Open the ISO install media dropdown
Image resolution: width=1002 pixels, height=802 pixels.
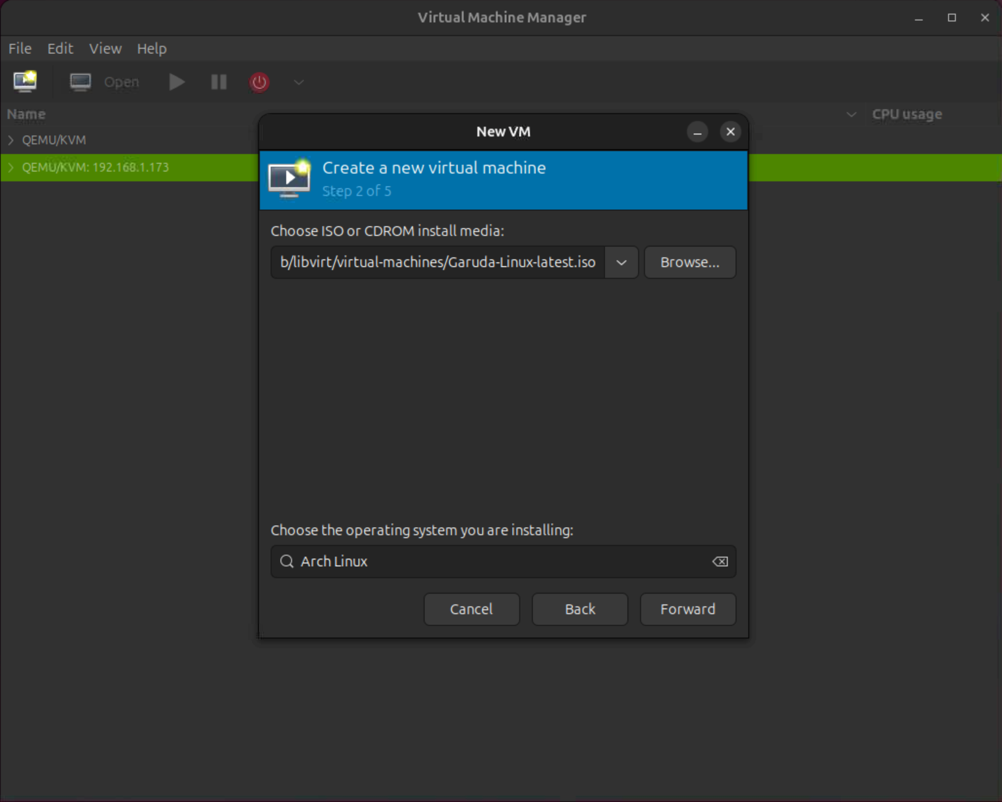621,262
